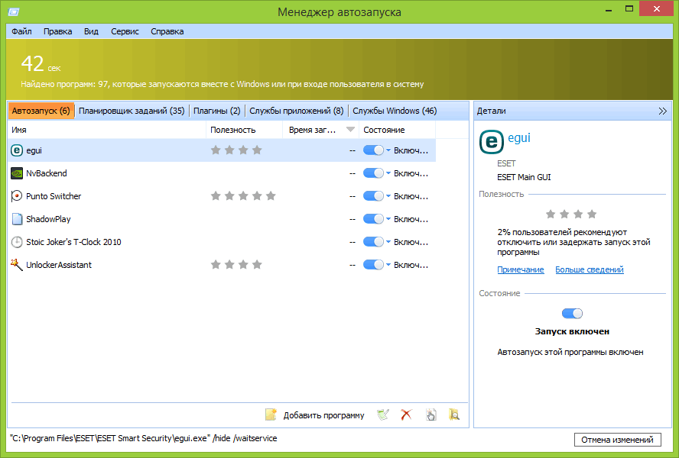Image resolution: width=679 pixels, height=458 pixels.
Task: Collapse the Детали panel with chevron
Action: [662, 111]
